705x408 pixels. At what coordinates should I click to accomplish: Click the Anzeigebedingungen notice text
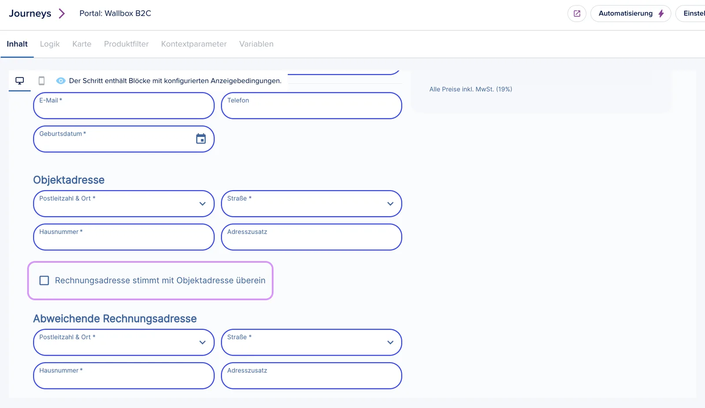175,81
